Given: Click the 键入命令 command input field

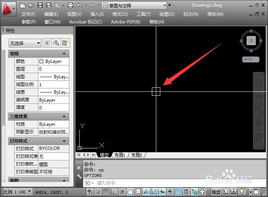Looking at the screenshot, I should click(174, 183).
